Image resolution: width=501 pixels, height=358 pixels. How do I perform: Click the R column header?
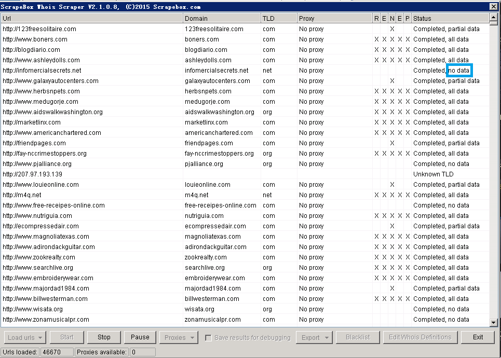[376, 18]
